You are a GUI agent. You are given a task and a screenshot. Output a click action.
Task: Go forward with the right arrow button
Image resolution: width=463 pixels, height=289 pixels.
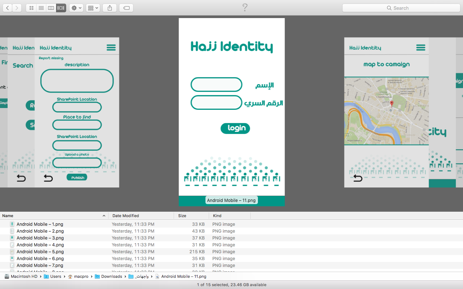pyautogui.click(x=17, y=8)
